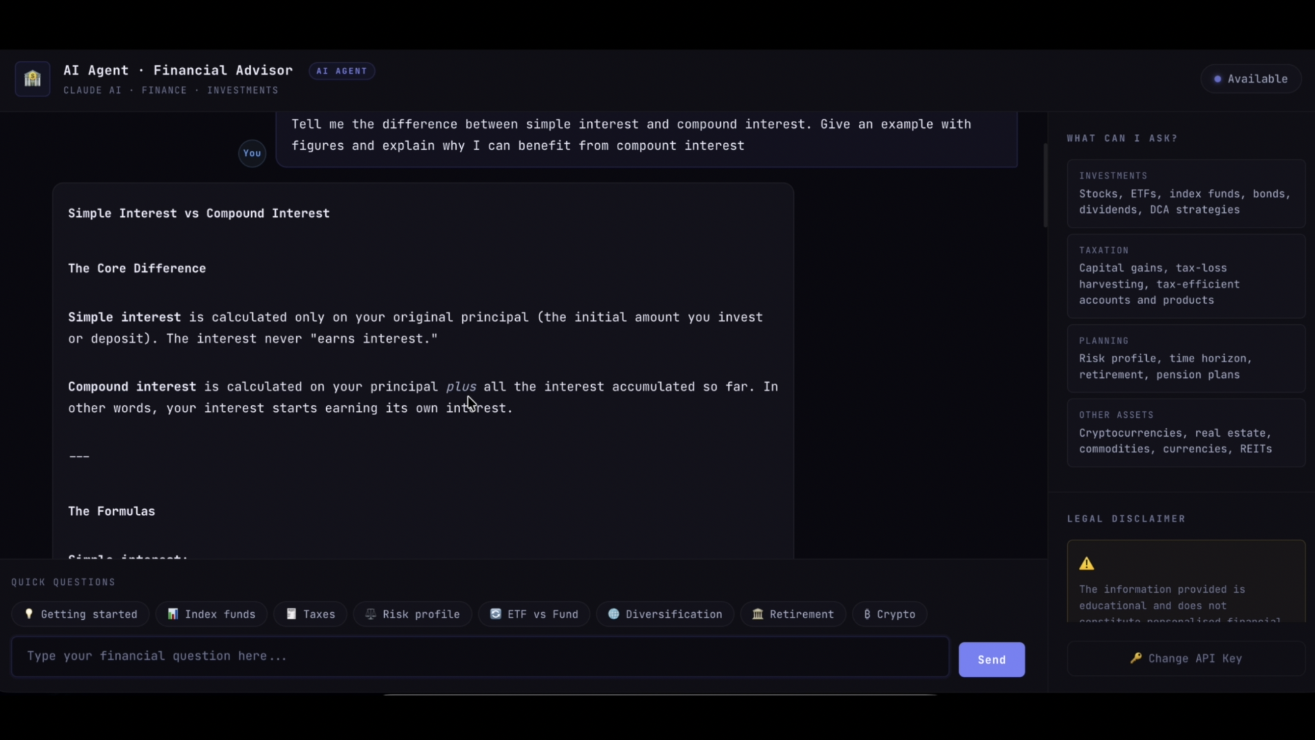Choose the Risk profile quick question
Screen dimensions: 1315x740
tap(413, 614)
